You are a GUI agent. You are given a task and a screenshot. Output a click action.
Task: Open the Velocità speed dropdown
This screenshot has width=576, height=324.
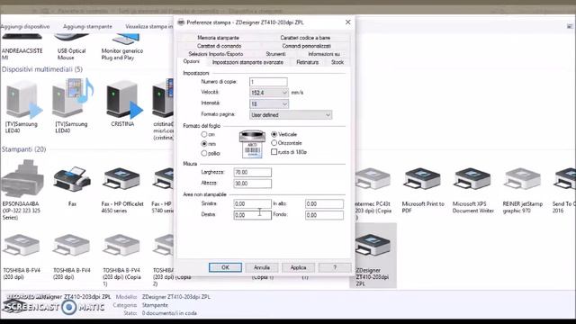[269, 93]
